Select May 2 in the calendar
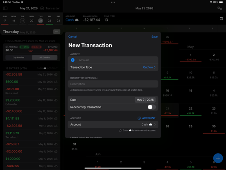Screen dimensions: 226x170 point(214,57)
